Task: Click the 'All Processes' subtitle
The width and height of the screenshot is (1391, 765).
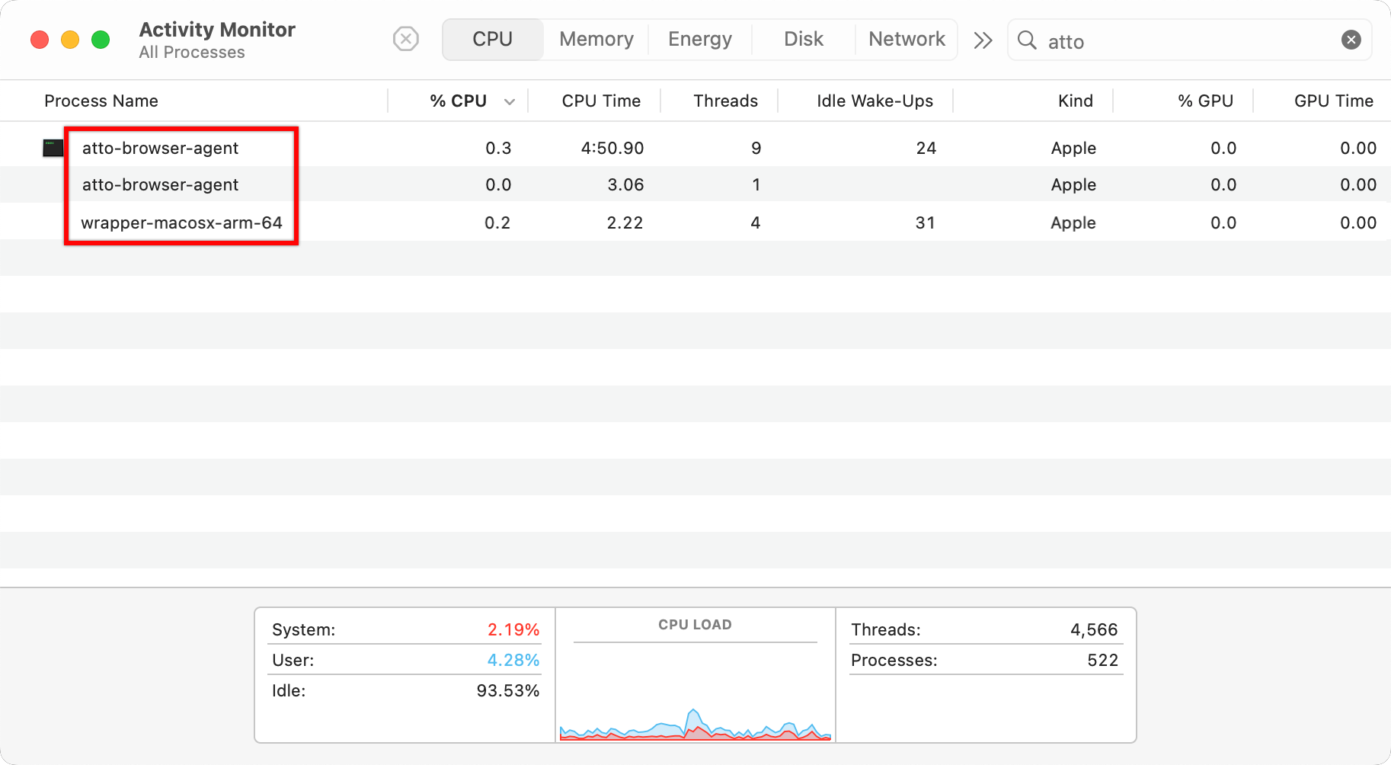Action: [x=192, y=52]
